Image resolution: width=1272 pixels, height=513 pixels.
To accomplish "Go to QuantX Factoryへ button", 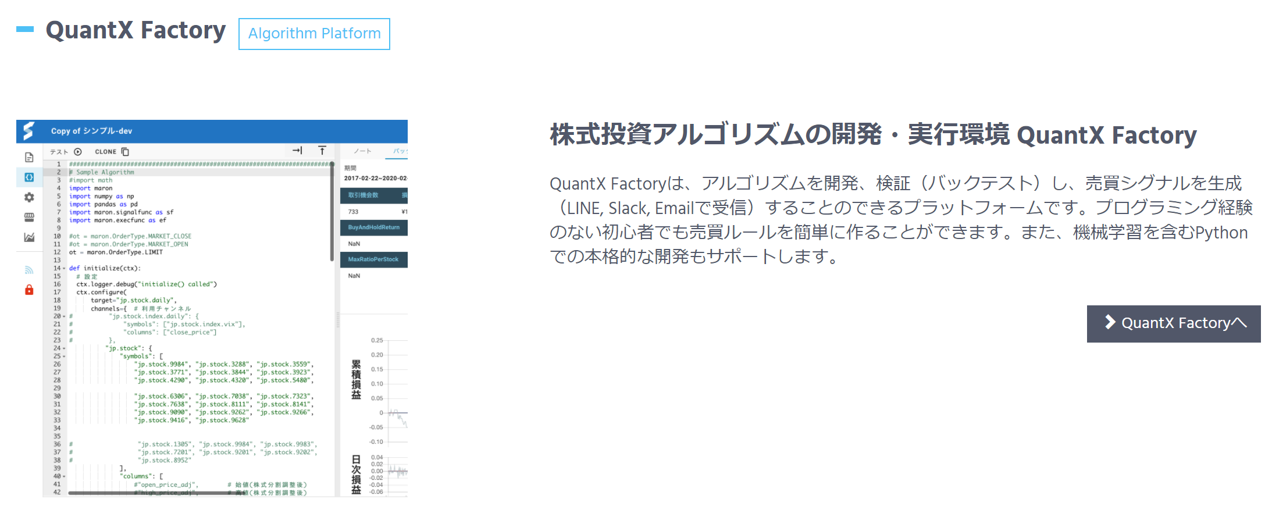I will pyautogui.click(x=1174, y=323).
